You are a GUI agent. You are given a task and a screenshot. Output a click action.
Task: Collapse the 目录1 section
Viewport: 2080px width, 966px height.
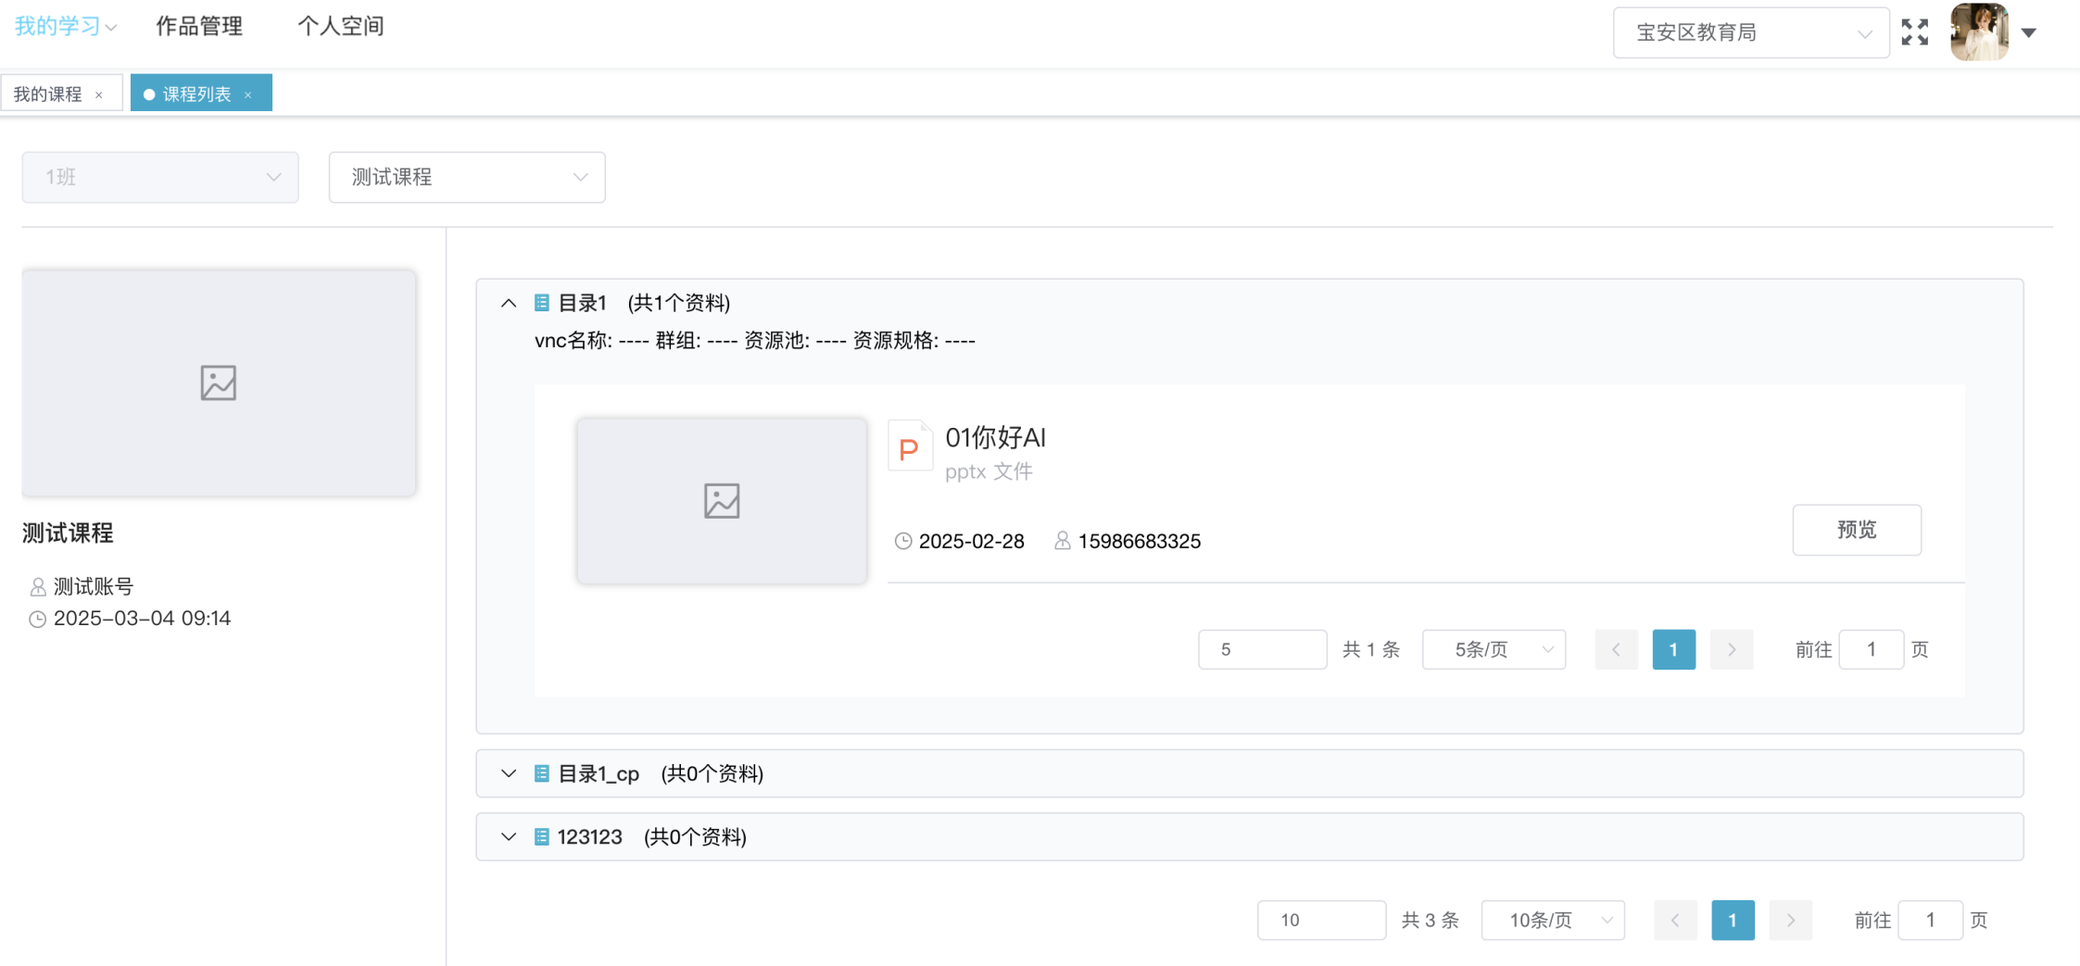(509, 303)
